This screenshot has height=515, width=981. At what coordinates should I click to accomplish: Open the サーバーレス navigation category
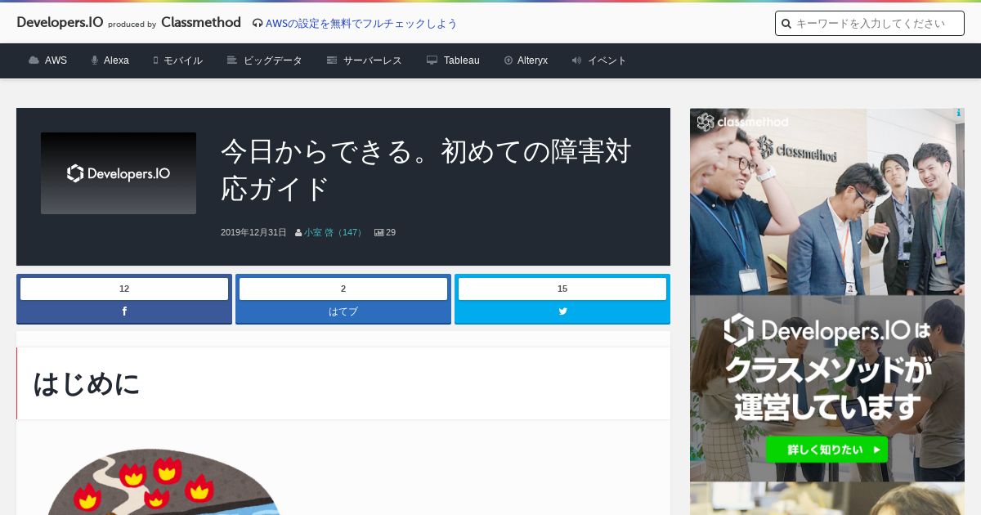pyautogui.click(x=373, y=60)
